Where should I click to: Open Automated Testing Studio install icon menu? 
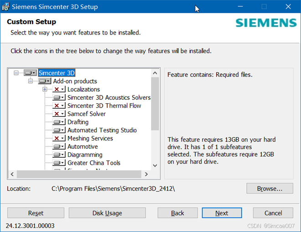(59, 130)
